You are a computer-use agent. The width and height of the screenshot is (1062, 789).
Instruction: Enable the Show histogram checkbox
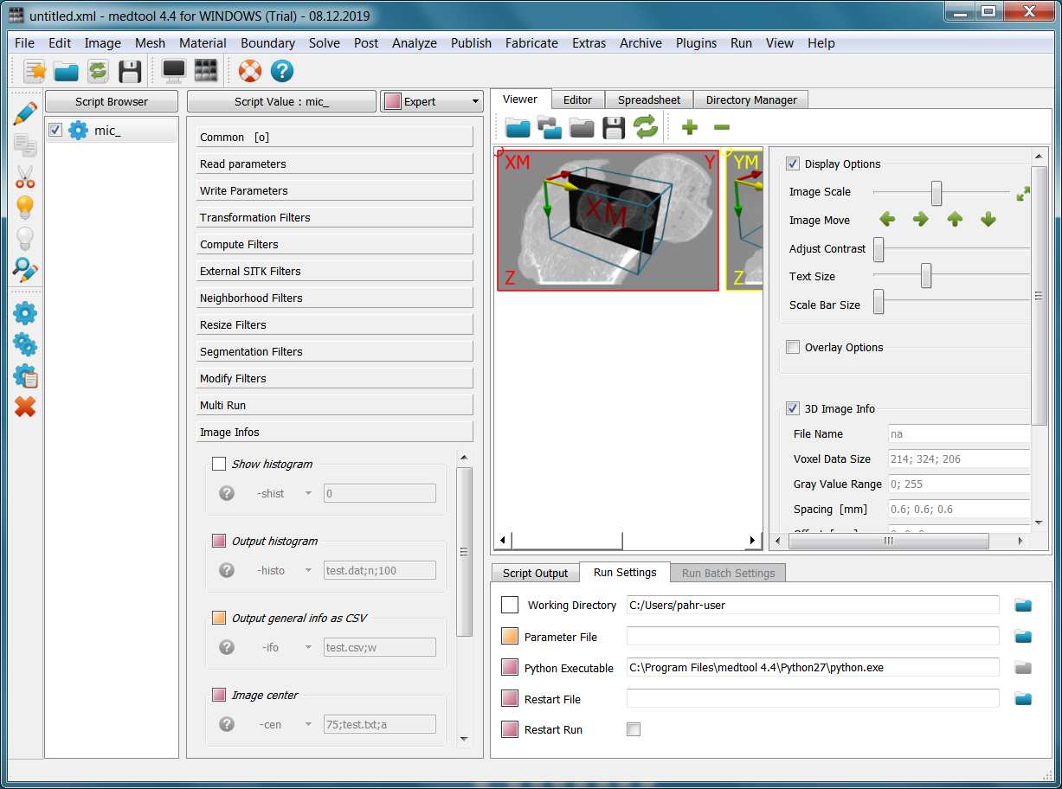pos(219,465)
